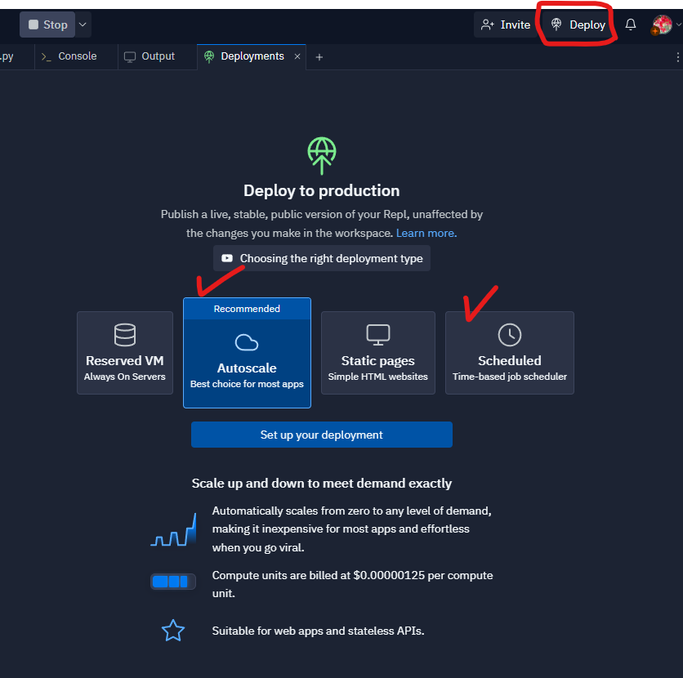Viewport: 683px width, 678px height.
Task: Open the Learn more link
Action: coord(426,234)
